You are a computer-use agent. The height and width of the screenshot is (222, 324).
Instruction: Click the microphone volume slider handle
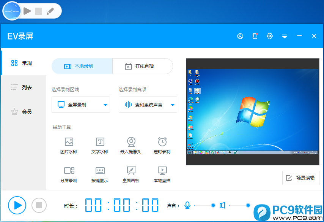pos(213,205)
